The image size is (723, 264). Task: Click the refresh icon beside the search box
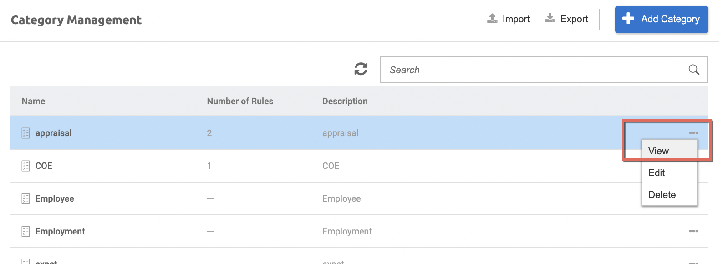(361, 70)
